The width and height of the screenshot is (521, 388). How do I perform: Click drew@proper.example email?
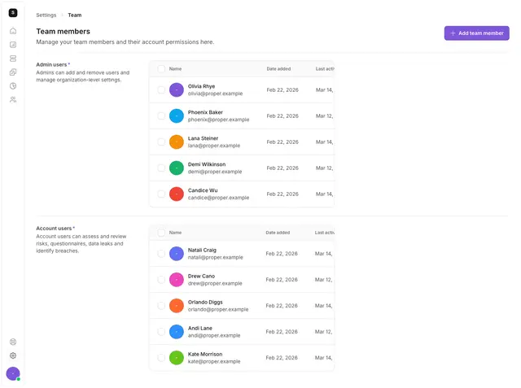[215, 283]
